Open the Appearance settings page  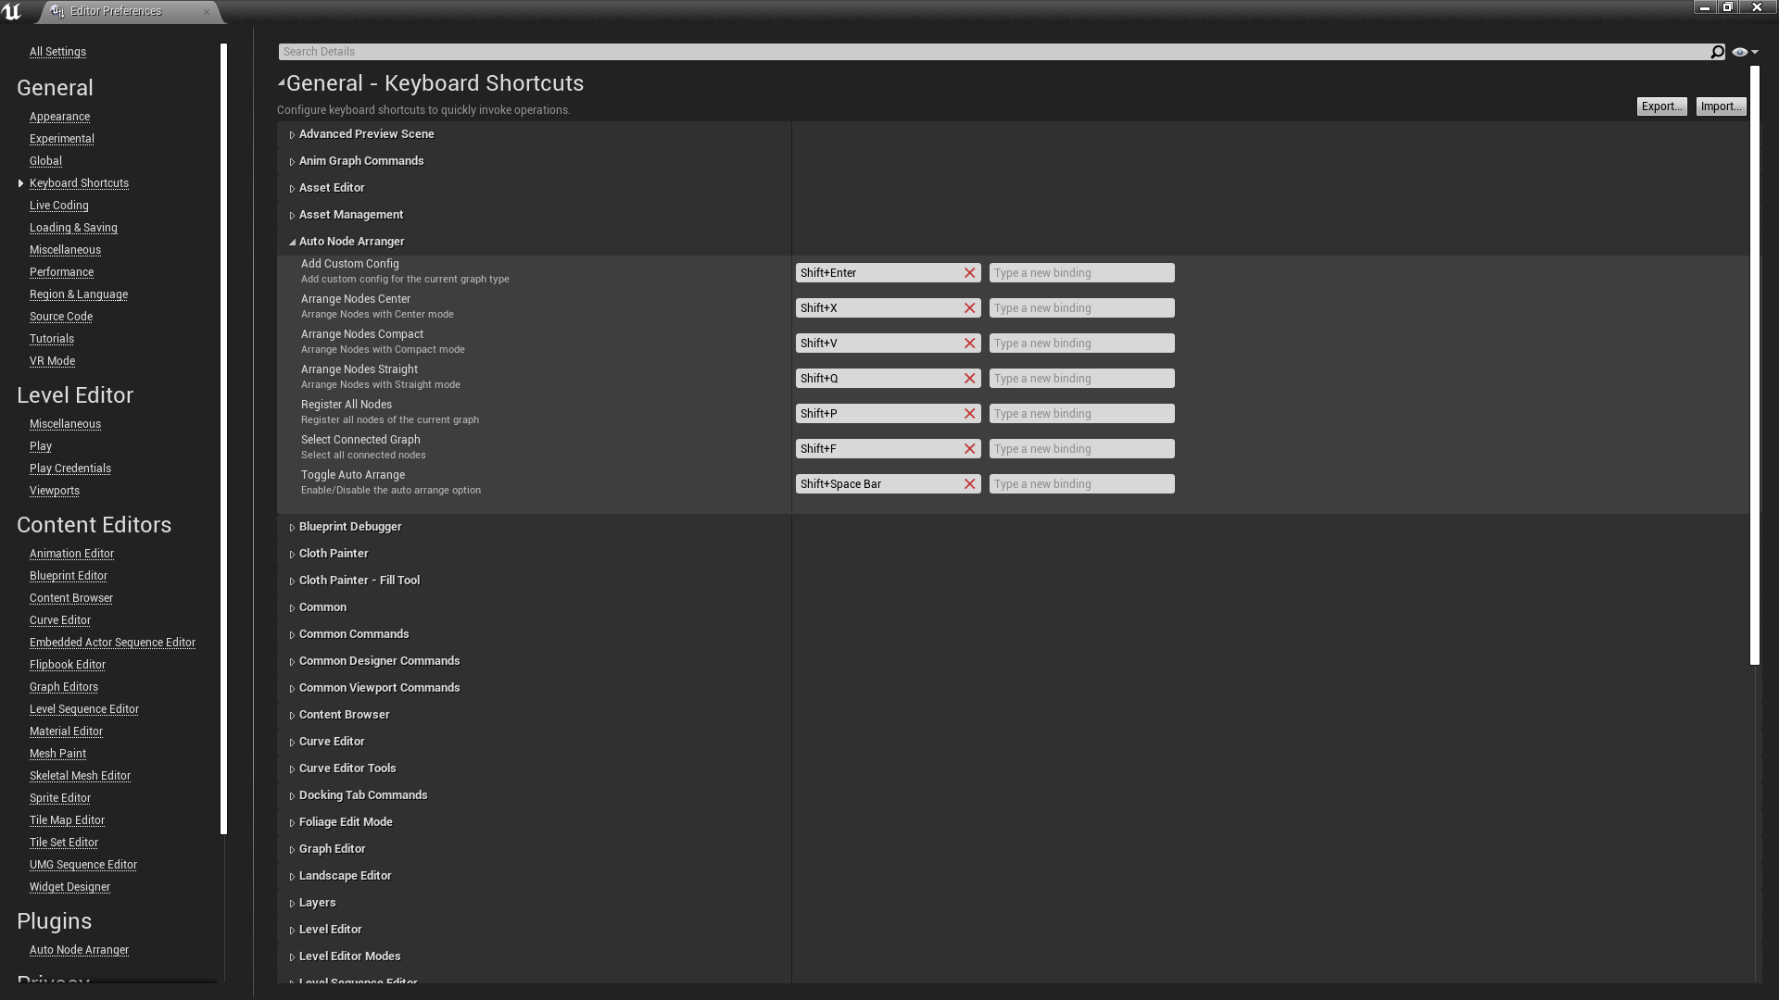tap(59, 117)
